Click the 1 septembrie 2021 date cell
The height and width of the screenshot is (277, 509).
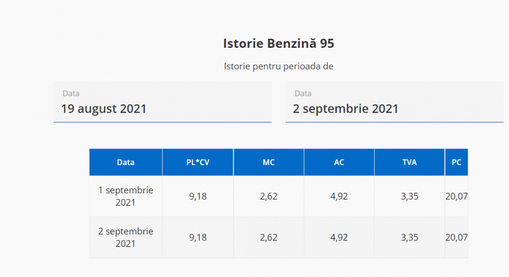(x=126, y=196)
